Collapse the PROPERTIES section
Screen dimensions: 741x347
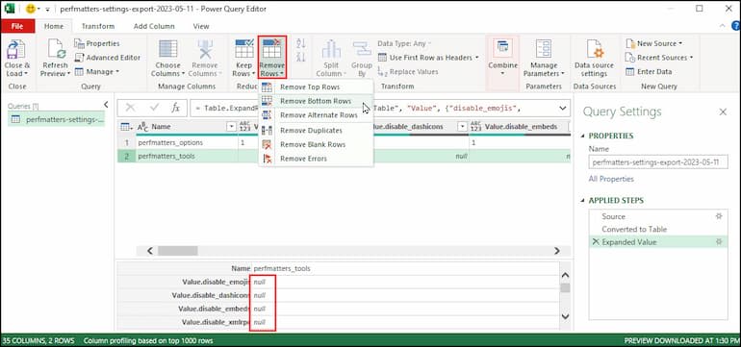click(583, 136)
